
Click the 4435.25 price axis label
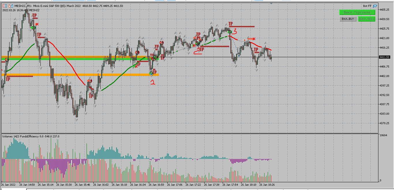385,9
